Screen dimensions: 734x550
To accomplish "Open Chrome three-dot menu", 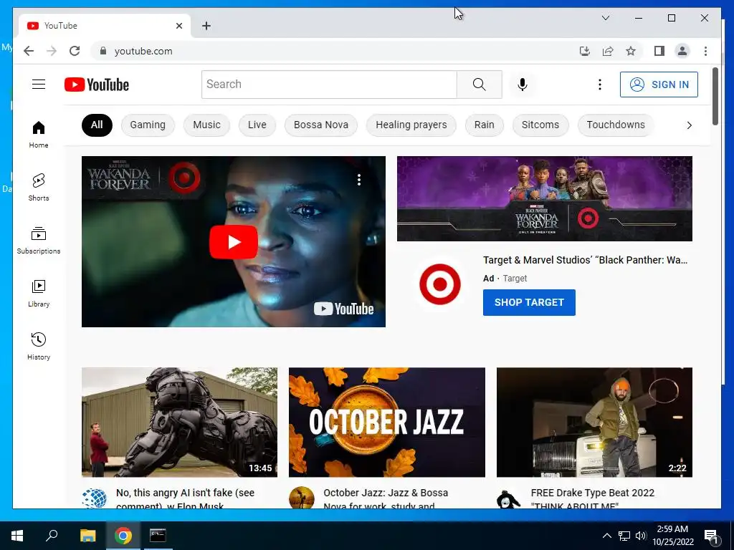I will (705, 51).
